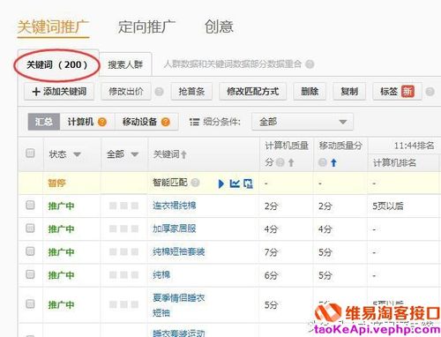Click 计算机排名 sub-header
The image size is (441, 337).
tap(394, 162)
